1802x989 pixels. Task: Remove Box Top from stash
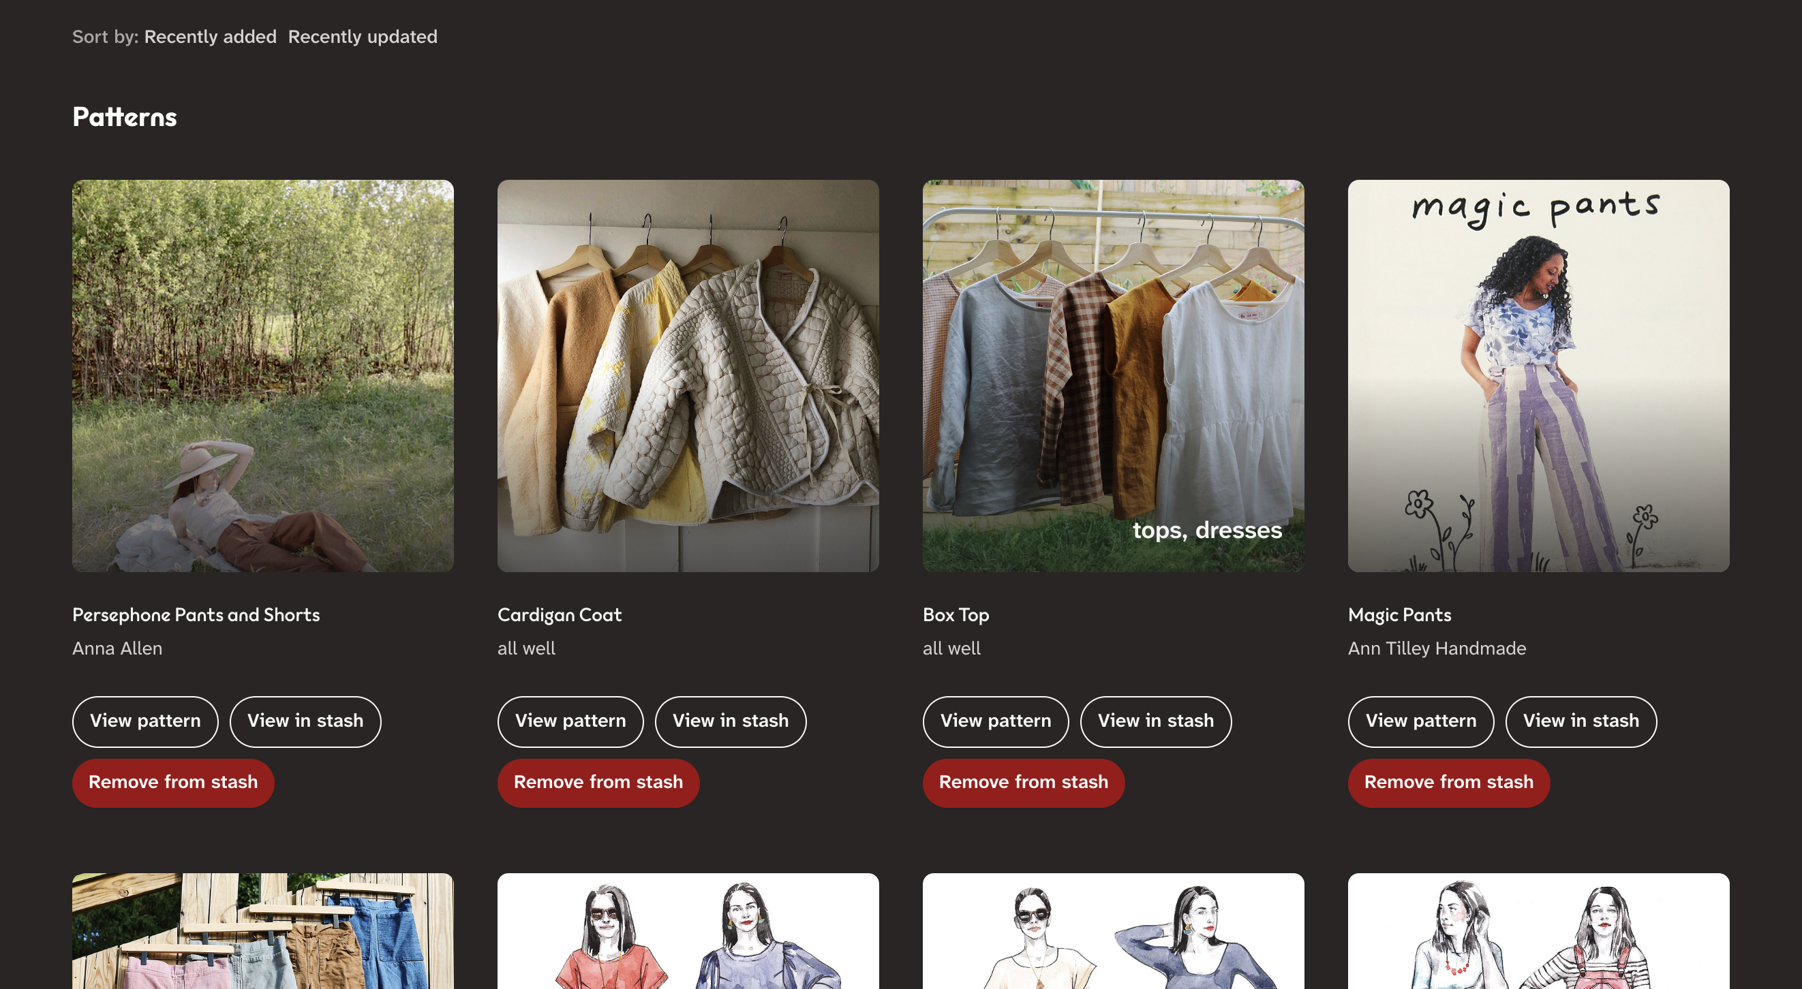(x=1023, y=782)
